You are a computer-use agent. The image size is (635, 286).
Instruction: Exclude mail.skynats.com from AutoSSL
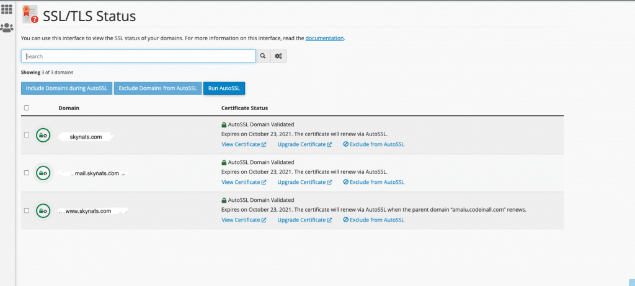(x=374, y=182)
